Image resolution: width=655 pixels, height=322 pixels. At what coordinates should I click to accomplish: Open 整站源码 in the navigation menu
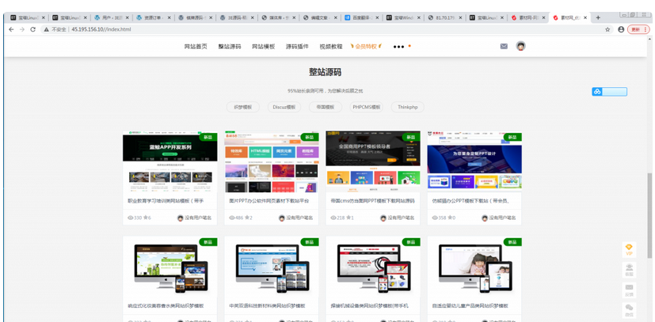click(x=230, y=47)
